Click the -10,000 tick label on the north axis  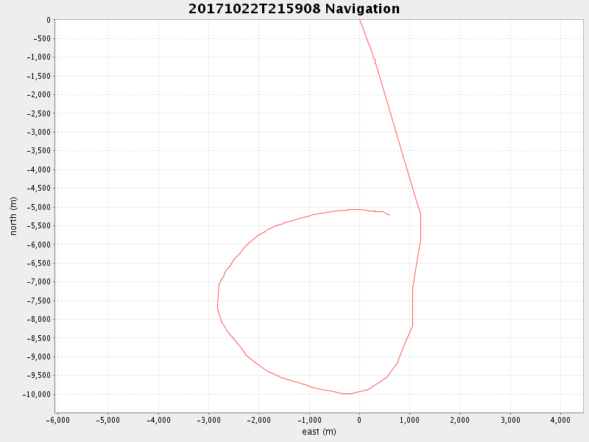point(36,394)
